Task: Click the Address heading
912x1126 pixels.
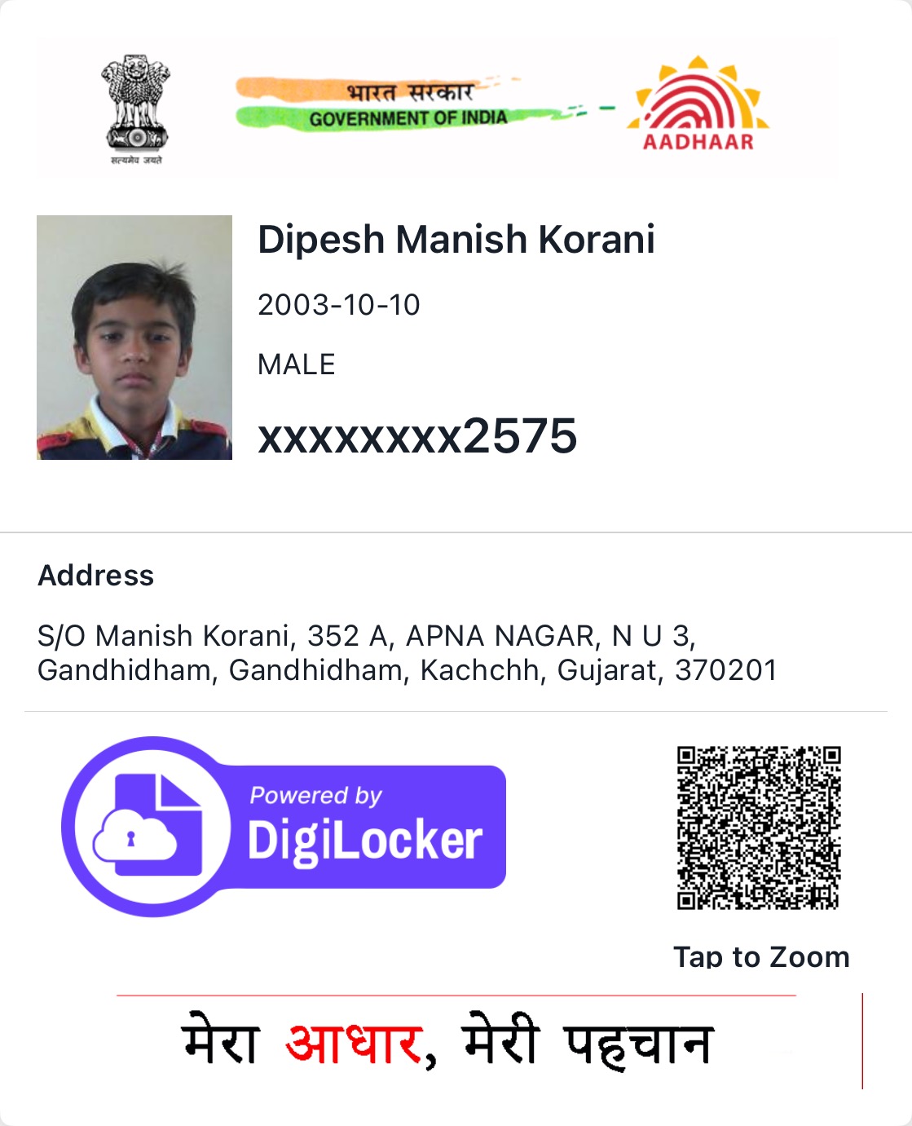Action: click(96, 576)
